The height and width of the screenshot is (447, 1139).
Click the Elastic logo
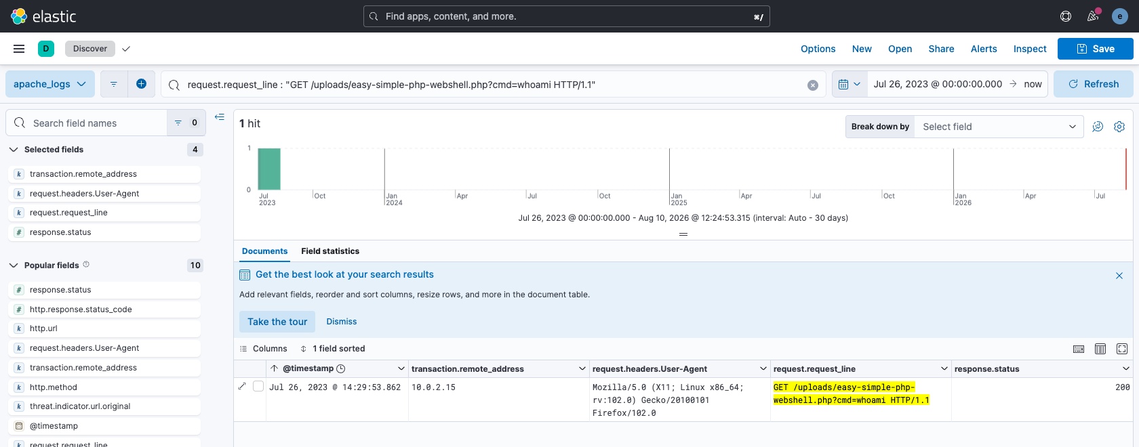click(x=43, y=16)
